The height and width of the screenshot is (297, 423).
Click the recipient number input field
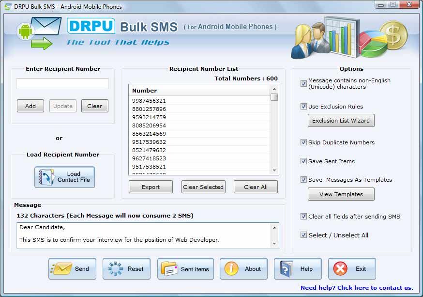[x=62, y=83]
